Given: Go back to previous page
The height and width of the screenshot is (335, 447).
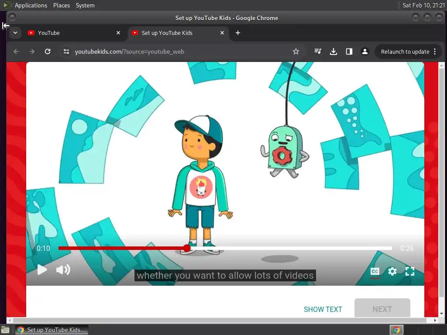Looking at the screenshot, I should click(16, 51).
